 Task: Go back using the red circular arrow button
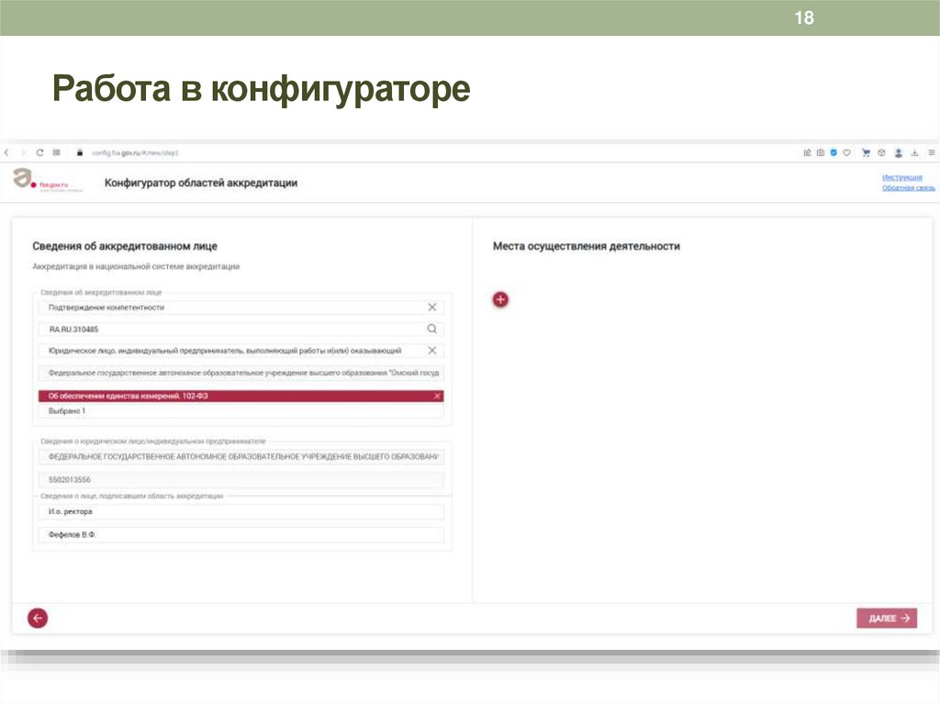tap(37, 618)
